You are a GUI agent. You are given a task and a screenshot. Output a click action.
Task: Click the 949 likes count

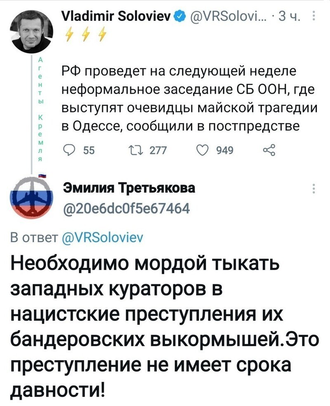[225, 150]
